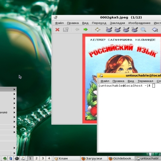Expand the bottom menu entry arrow beside vertical separator

(x=14, y=153)
